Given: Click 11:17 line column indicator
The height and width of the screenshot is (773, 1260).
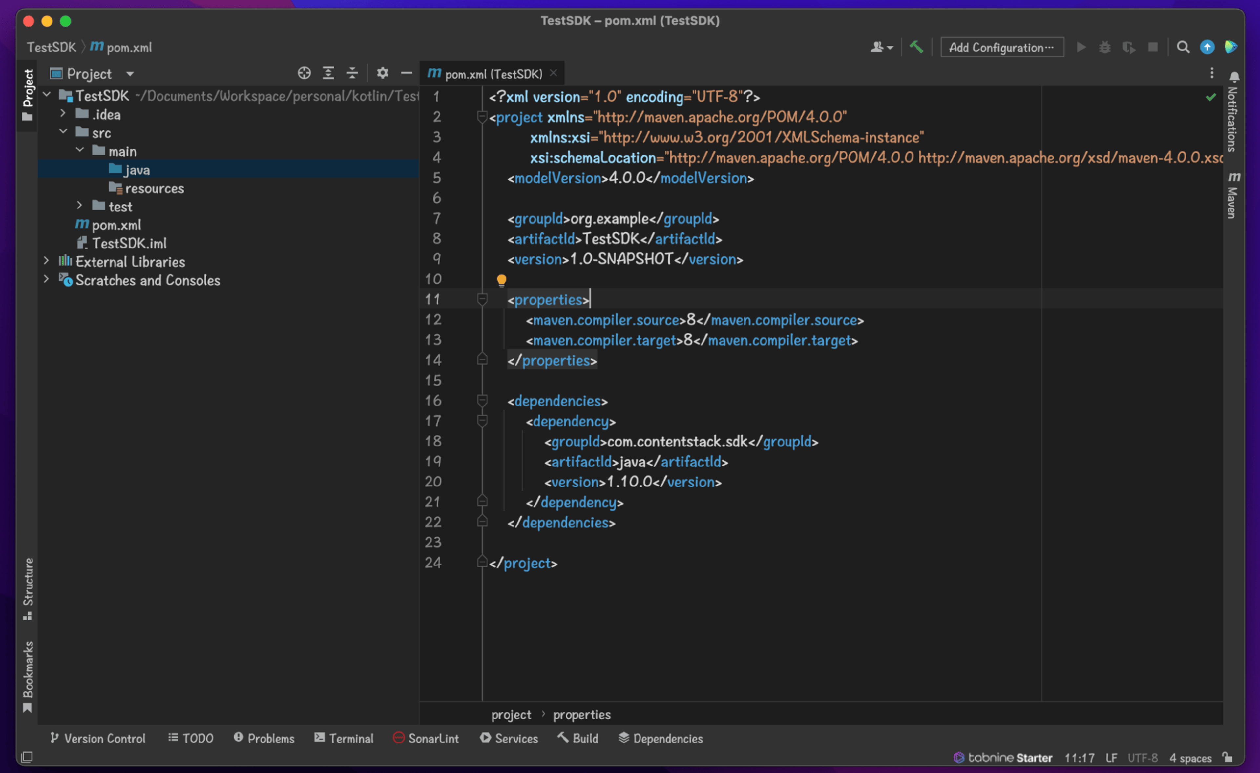Looking at the screenshot, I should [x=1080, y=757].
